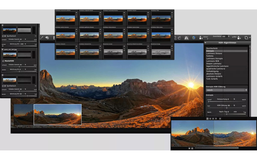Click the progress bar under comparison view

[x=217, y=148]
